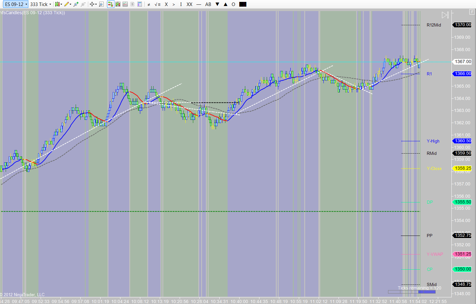Click the O toolbar button
The height and width of the screenshot is (304, 476).
click(x=233, y=4)
